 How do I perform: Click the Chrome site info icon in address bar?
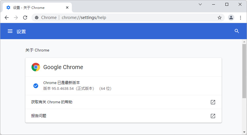[x=37, y=18]
